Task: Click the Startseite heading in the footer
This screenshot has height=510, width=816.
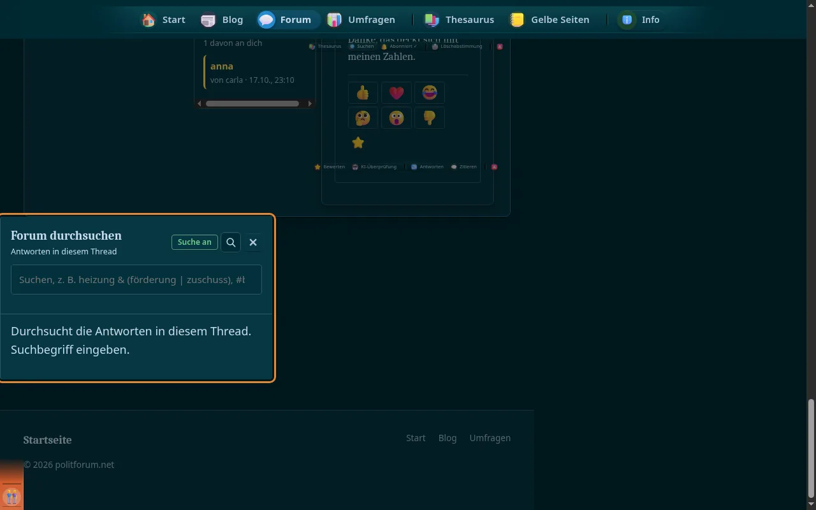Action: tap(47, 440)
